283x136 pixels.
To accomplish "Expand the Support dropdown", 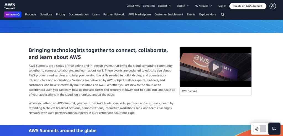I will (164, 6).
